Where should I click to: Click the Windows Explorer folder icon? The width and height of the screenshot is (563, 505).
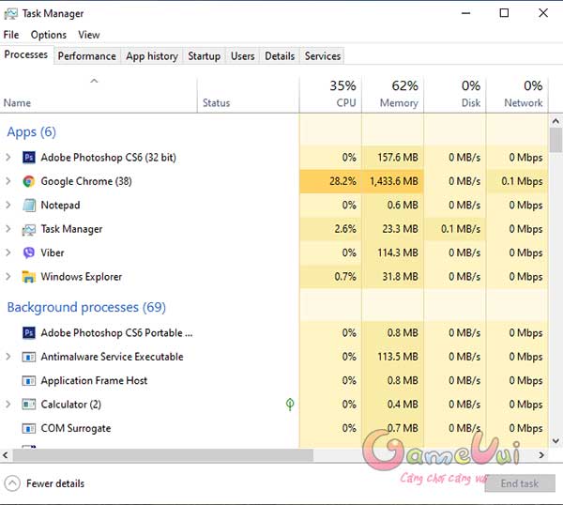point(29,277)
